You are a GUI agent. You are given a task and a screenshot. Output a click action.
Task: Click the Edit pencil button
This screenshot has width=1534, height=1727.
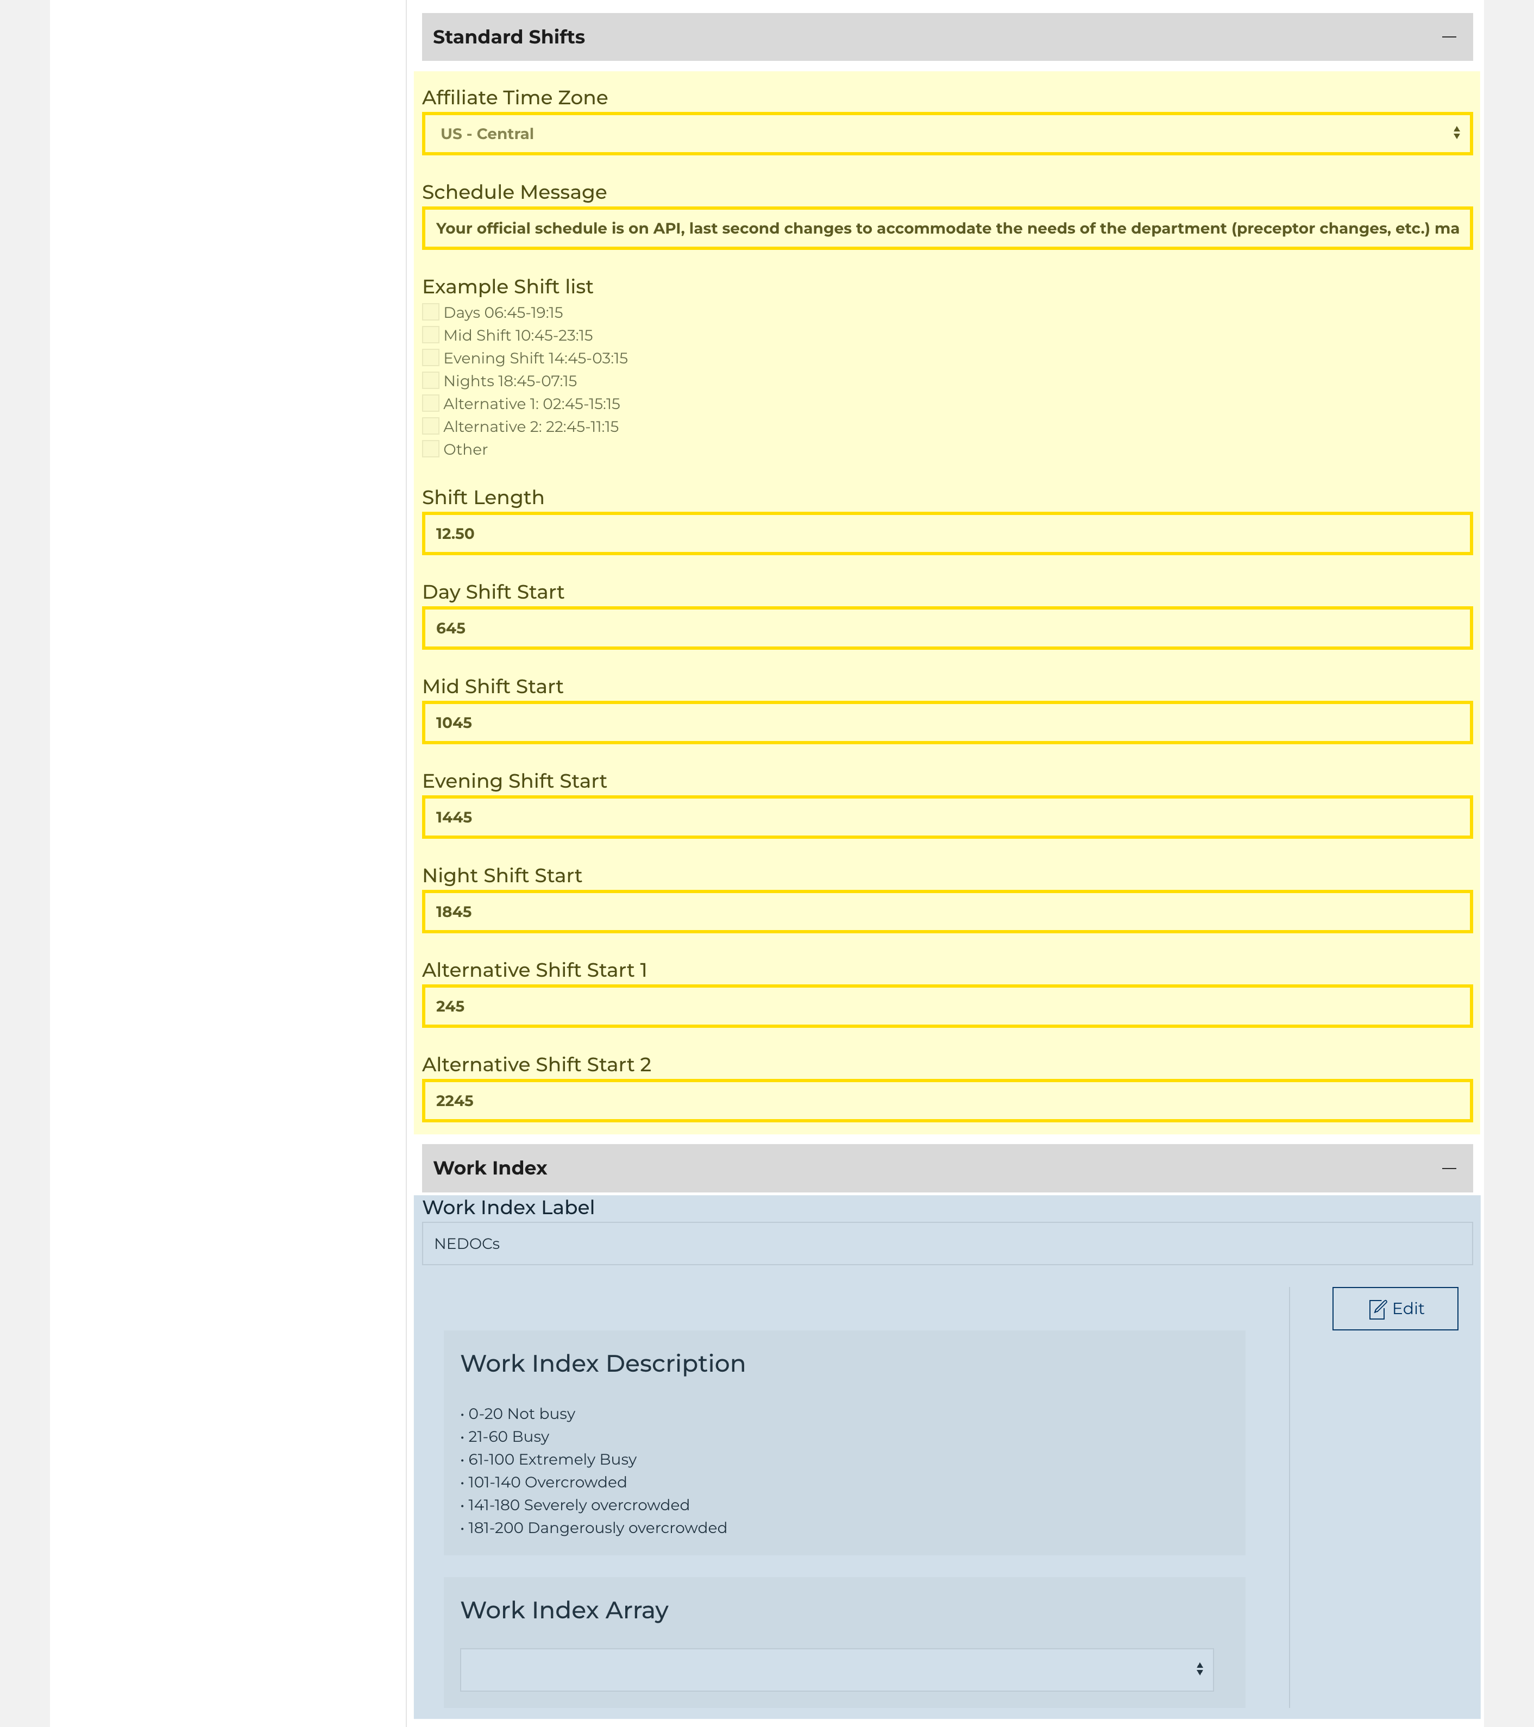click(1394, 1309)
